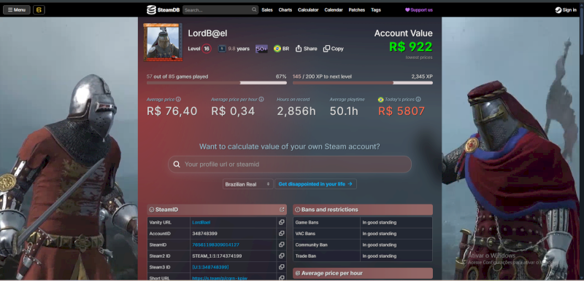Click the R$ 0,34 price per hour value
The width and height of the screenshot is (584, 281).
coord(233,111)
